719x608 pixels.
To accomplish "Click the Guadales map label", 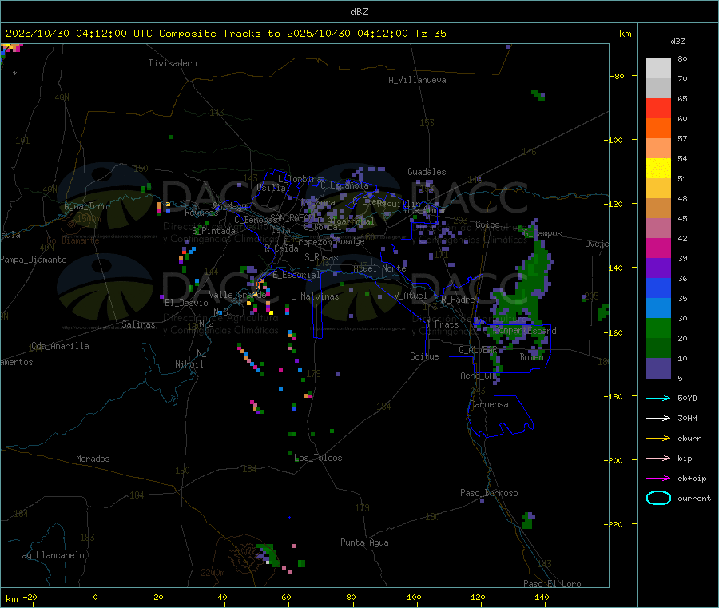I will (x=427, y=172).
